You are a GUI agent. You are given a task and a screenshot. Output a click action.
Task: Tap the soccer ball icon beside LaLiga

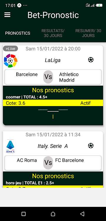(x=91, y=60)
